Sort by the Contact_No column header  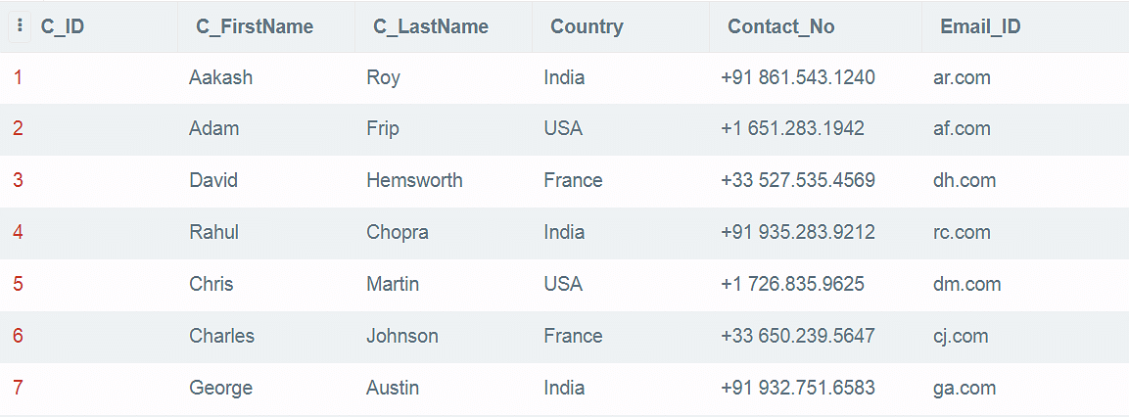pos(781,26)
